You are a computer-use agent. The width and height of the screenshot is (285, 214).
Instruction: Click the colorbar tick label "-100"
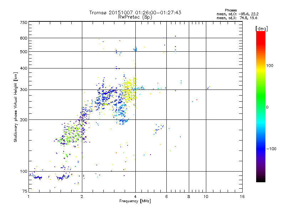pyautogui.click(x=271, y=149)
